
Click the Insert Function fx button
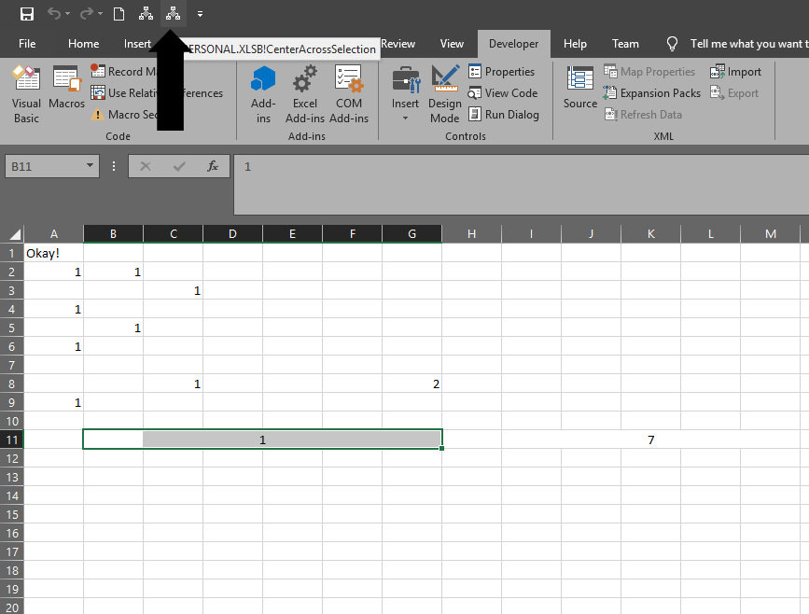click(212, 166)
